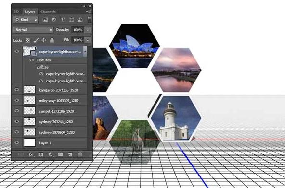Select the Layers tab

coord(30,12)
